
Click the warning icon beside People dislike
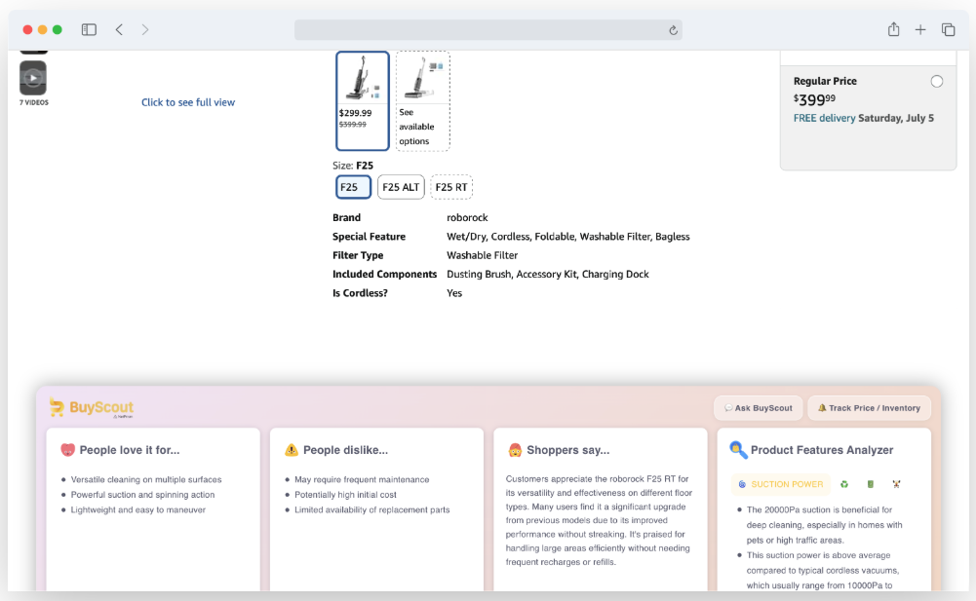pos(292,450)
